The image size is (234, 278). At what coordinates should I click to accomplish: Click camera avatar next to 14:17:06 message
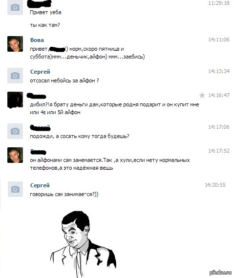coord(15,131)
